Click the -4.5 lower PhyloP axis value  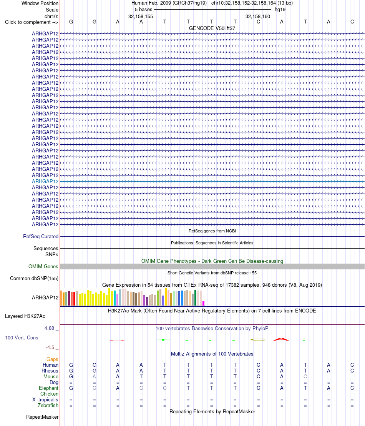(x=50, y=347)
